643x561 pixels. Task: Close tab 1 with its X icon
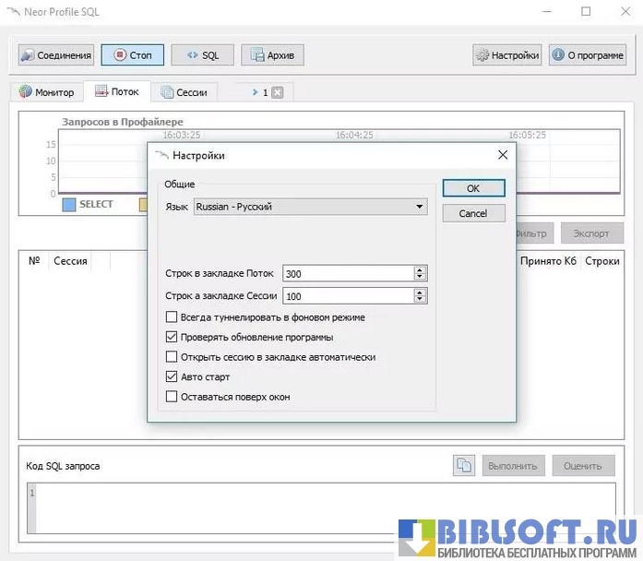[x=277, y=92]
